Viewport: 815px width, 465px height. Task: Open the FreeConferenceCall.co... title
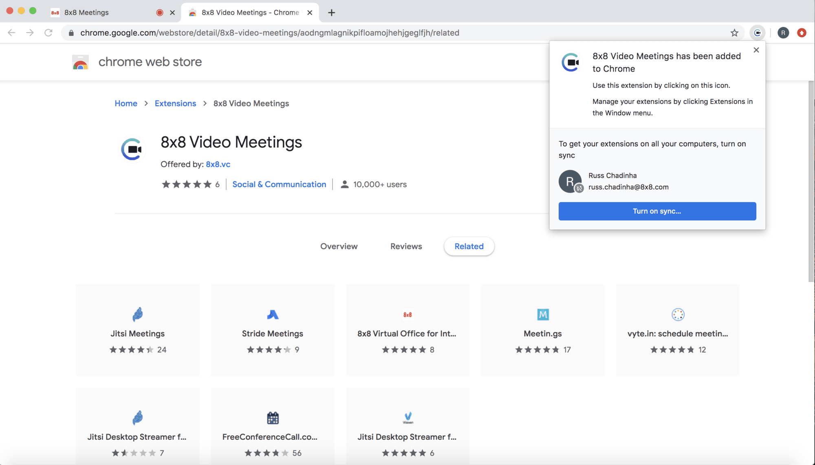pyautogui.click(x=270, y=437)
